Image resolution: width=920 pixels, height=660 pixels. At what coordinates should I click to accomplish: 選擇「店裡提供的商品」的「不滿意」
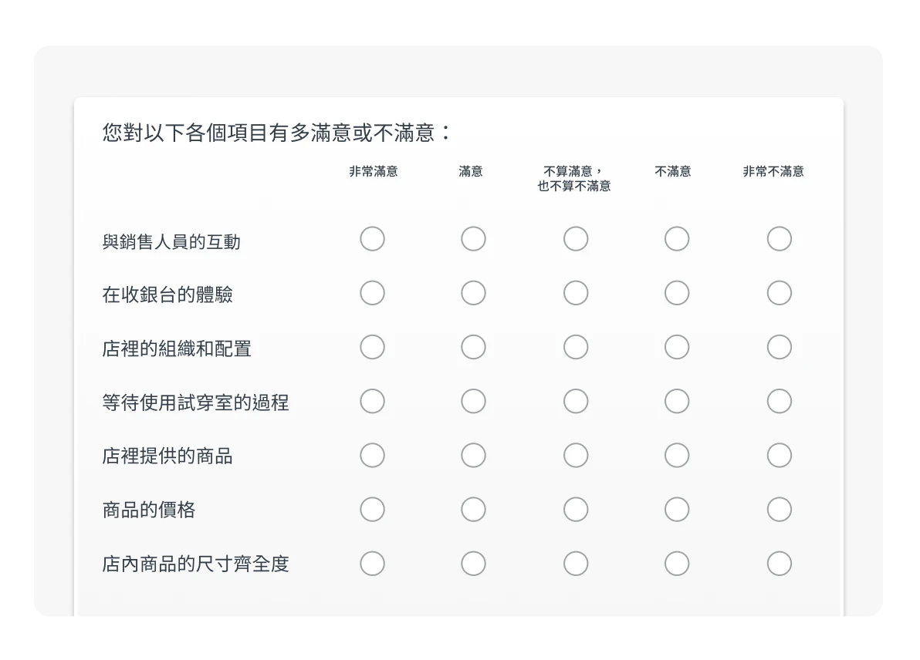(x=677, y=455)
